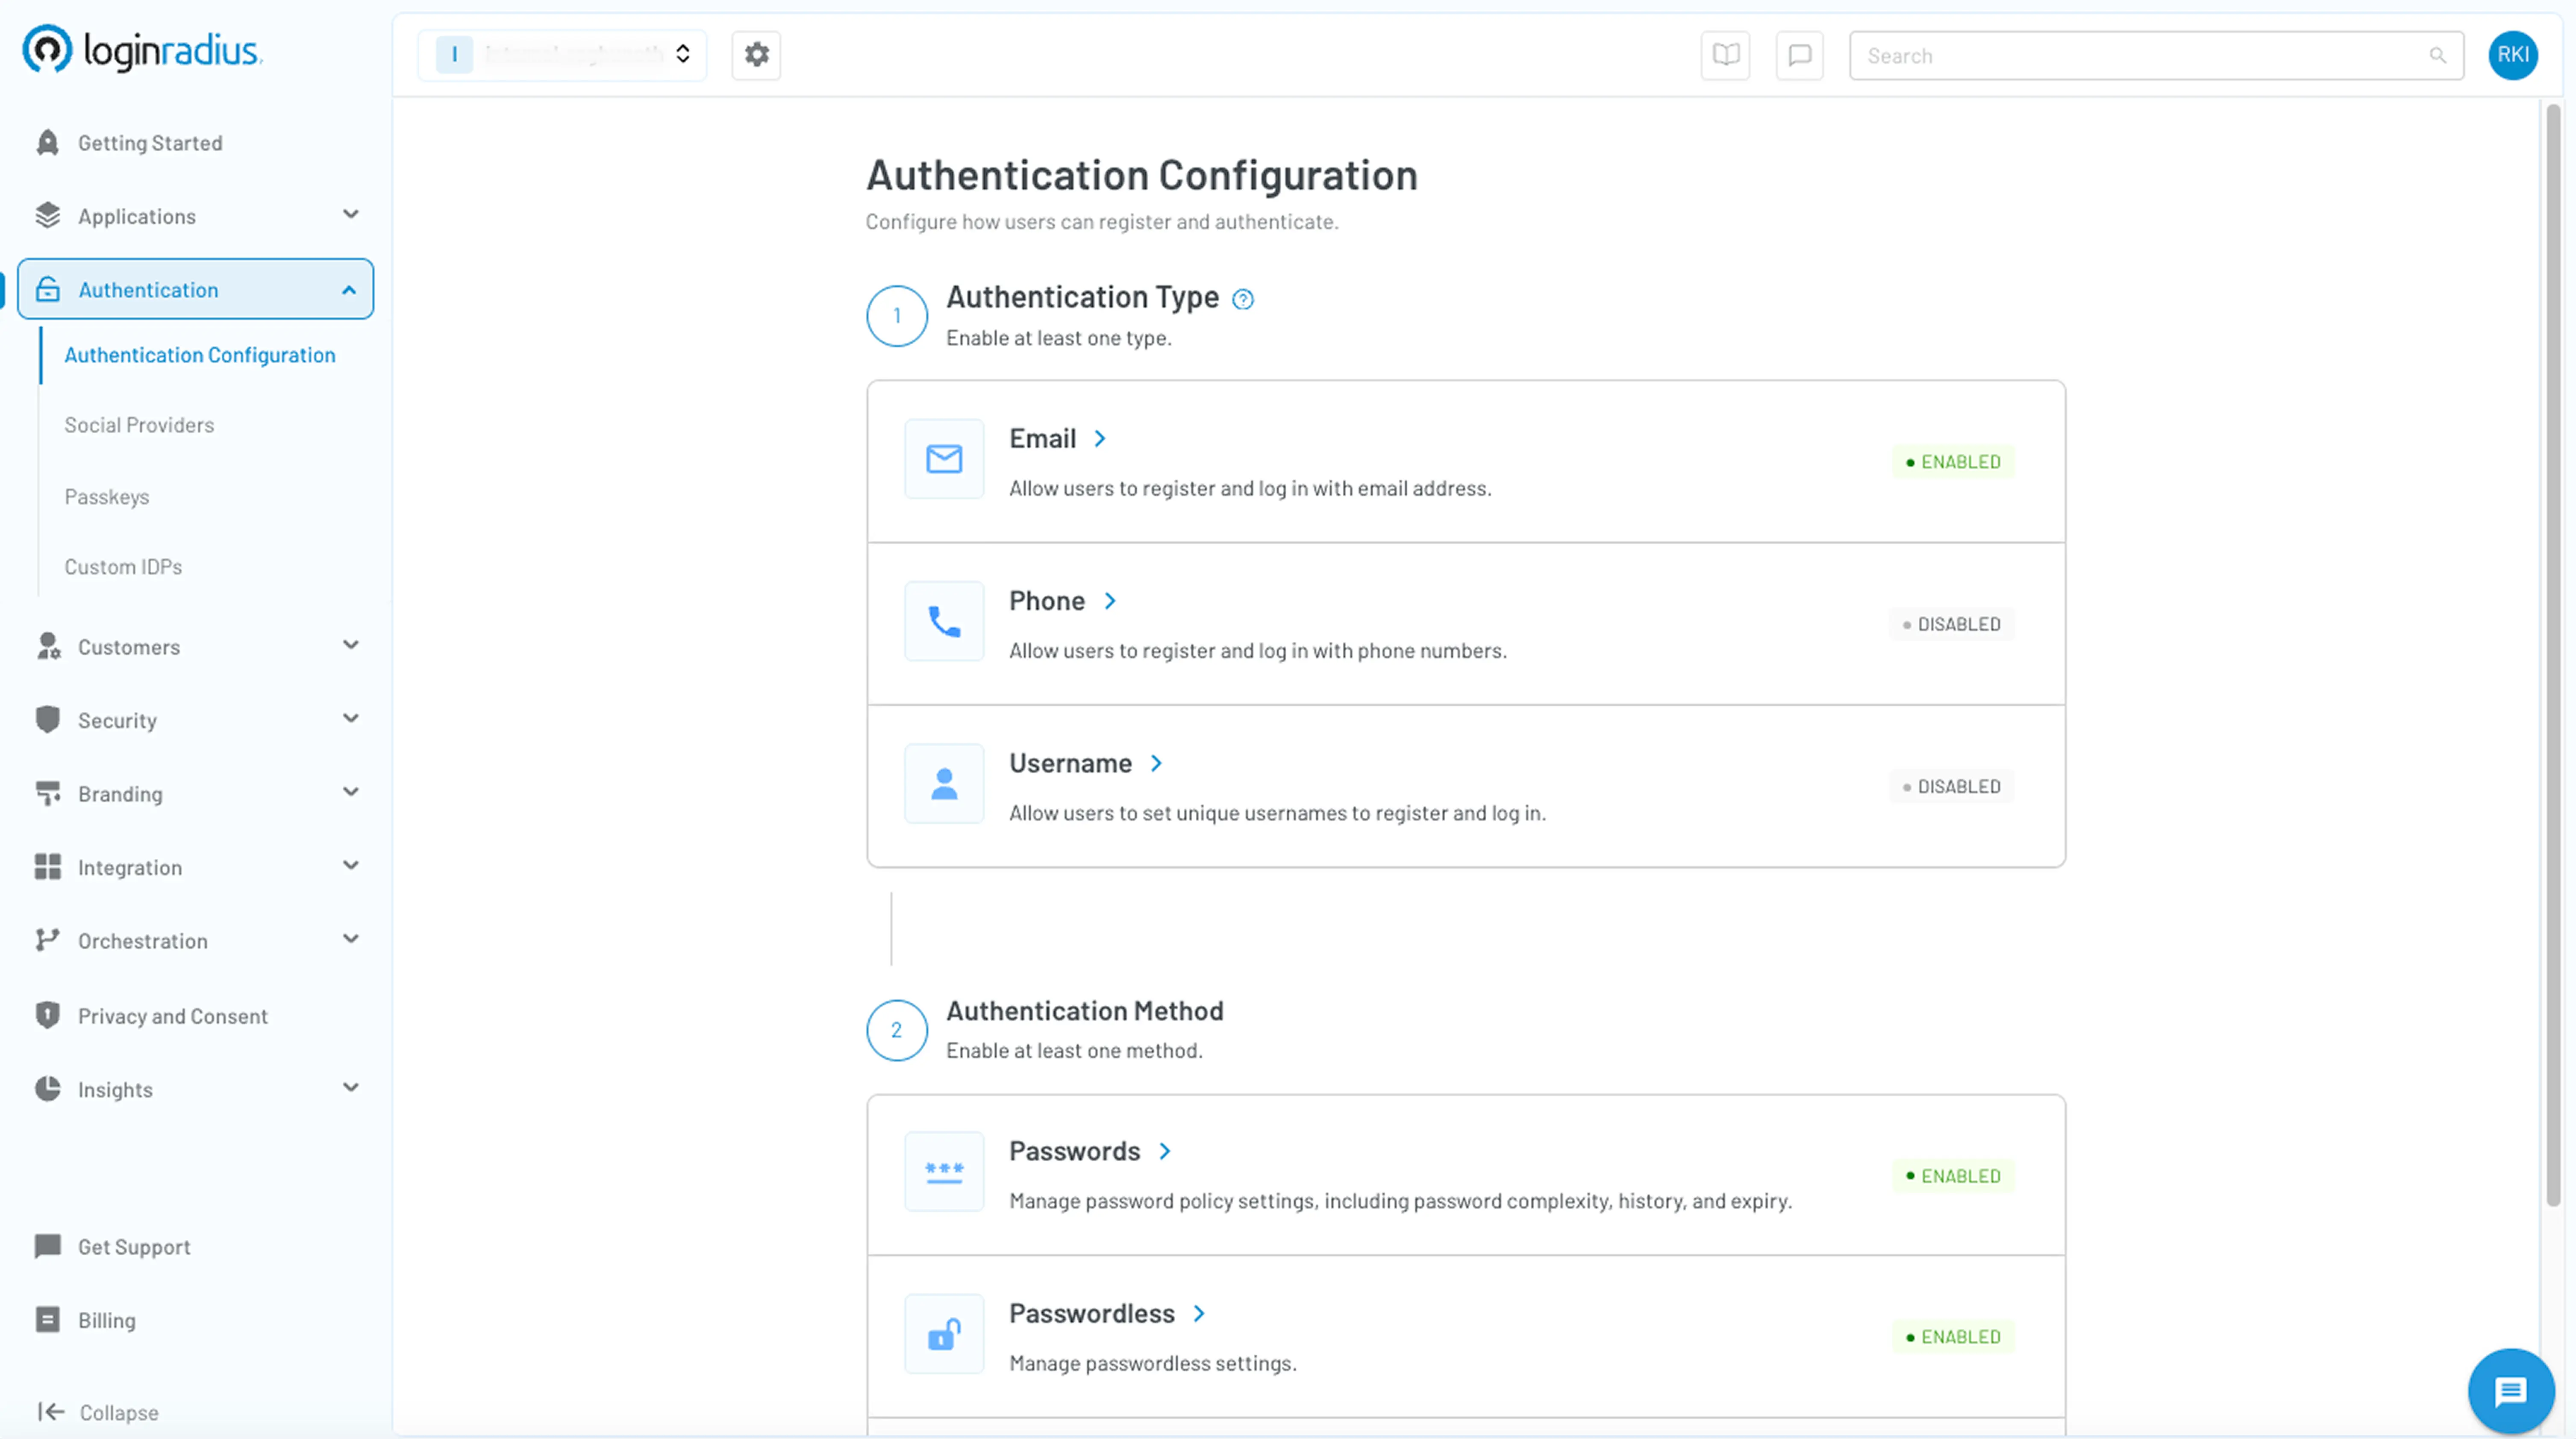2576x1439 pixels.
Task: Select the Customers icon in sidebar
Action: pyautogui.click(x=47, y=646)
